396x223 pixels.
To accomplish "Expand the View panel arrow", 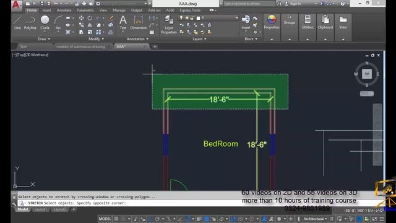I will click(x=343, y=40).
